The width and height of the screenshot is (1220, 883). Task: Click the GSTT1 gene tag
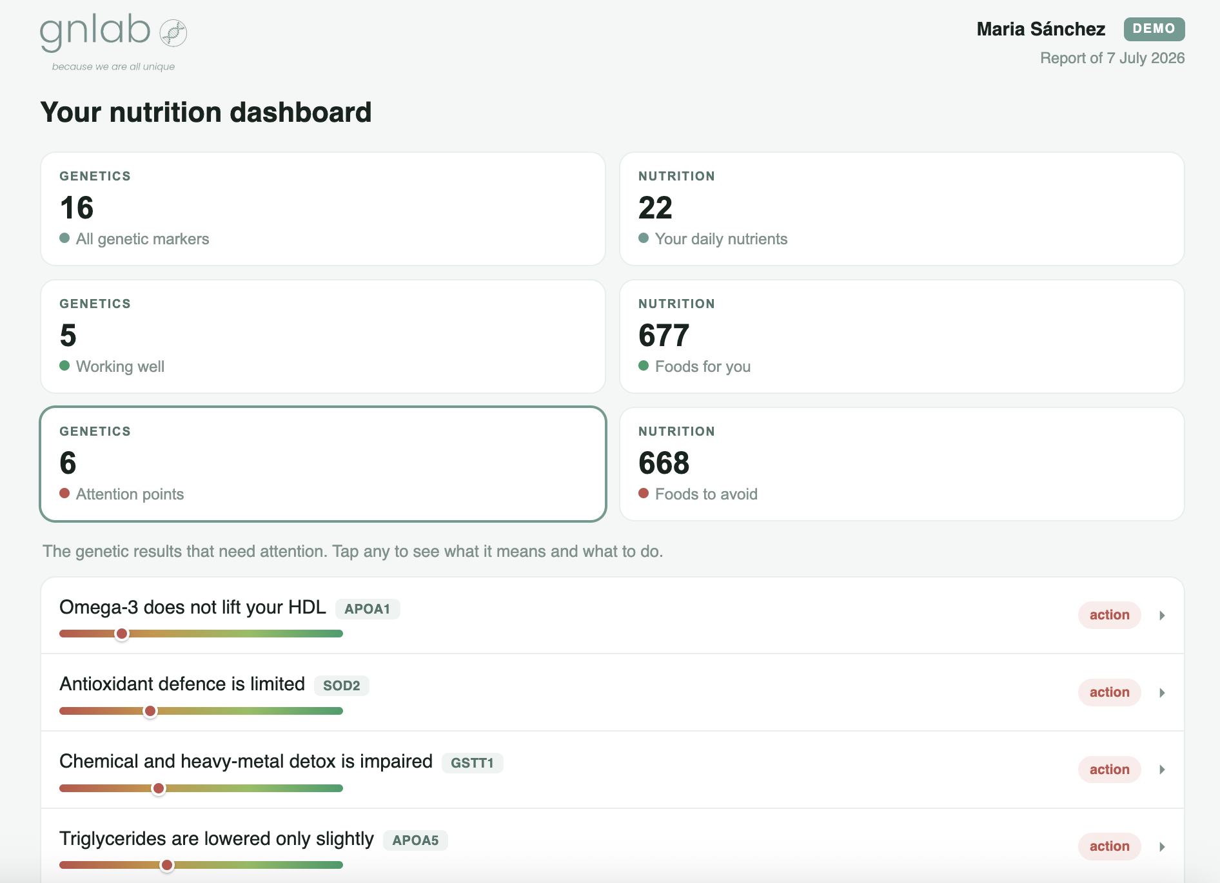point(472,763)
